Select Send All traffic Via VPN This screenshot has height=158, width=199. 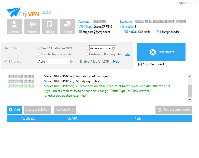54,48
